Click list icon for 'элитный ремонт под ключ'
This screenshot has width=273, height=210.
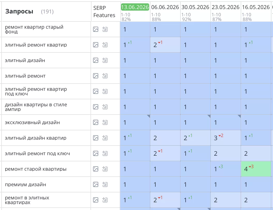coord(105,153)
